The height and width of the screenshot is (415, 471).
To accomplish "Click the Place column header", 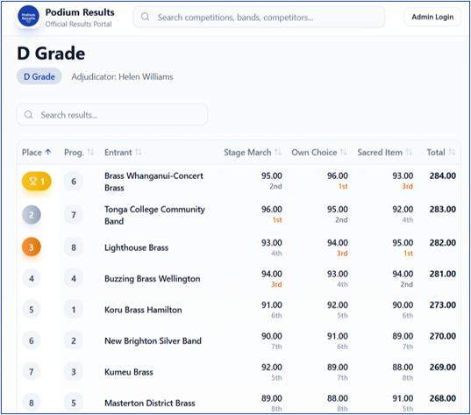I will click(36, 153).
